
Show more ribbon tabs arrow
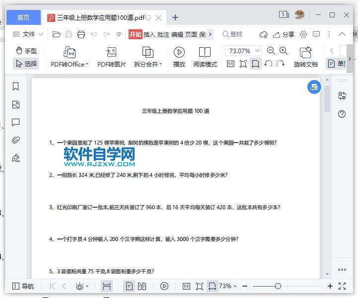pos(210,34)
